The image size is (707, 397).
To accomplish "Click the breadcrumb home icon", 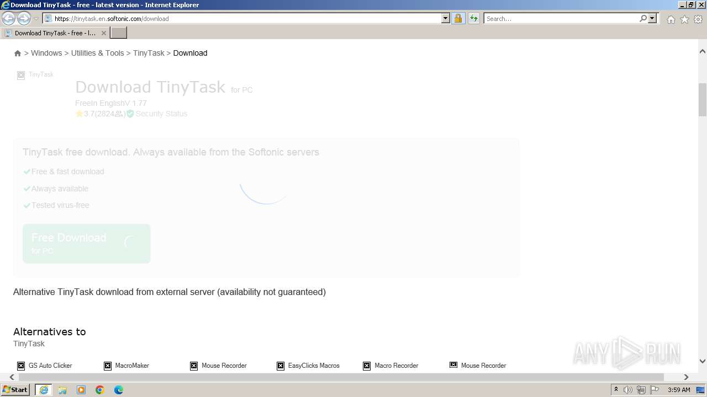I will pos(18,53).
